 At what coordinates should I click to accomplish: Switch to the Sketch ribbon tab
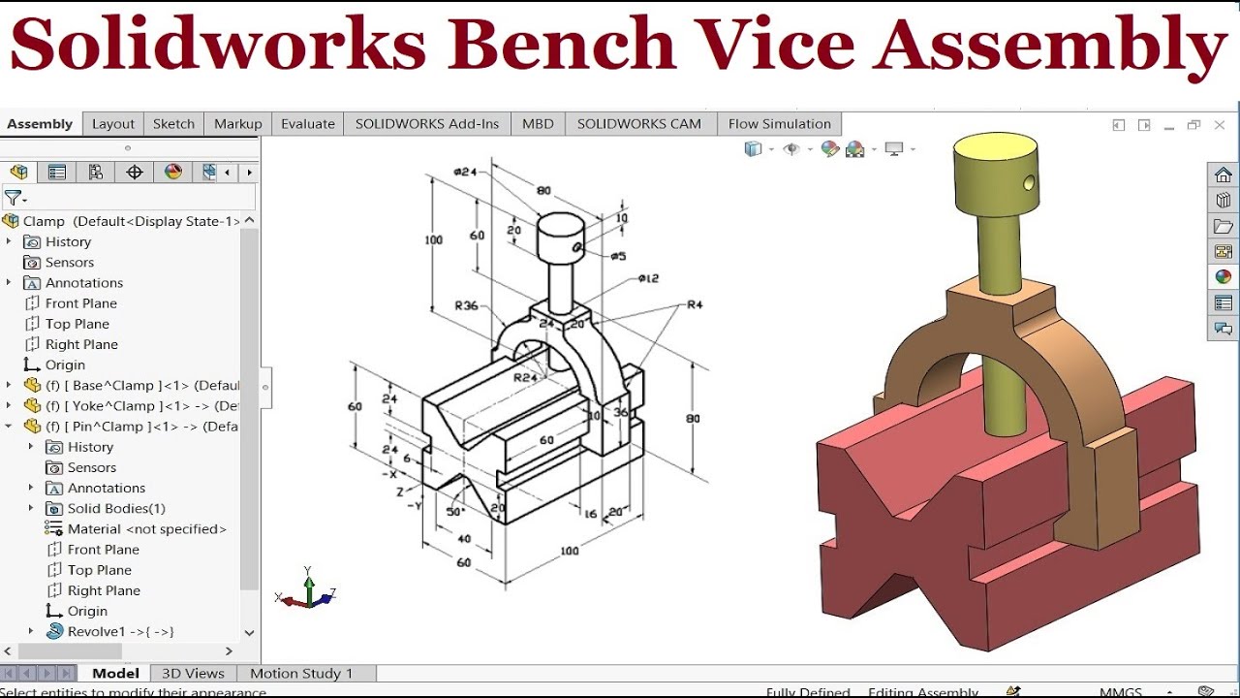(174, 124)
